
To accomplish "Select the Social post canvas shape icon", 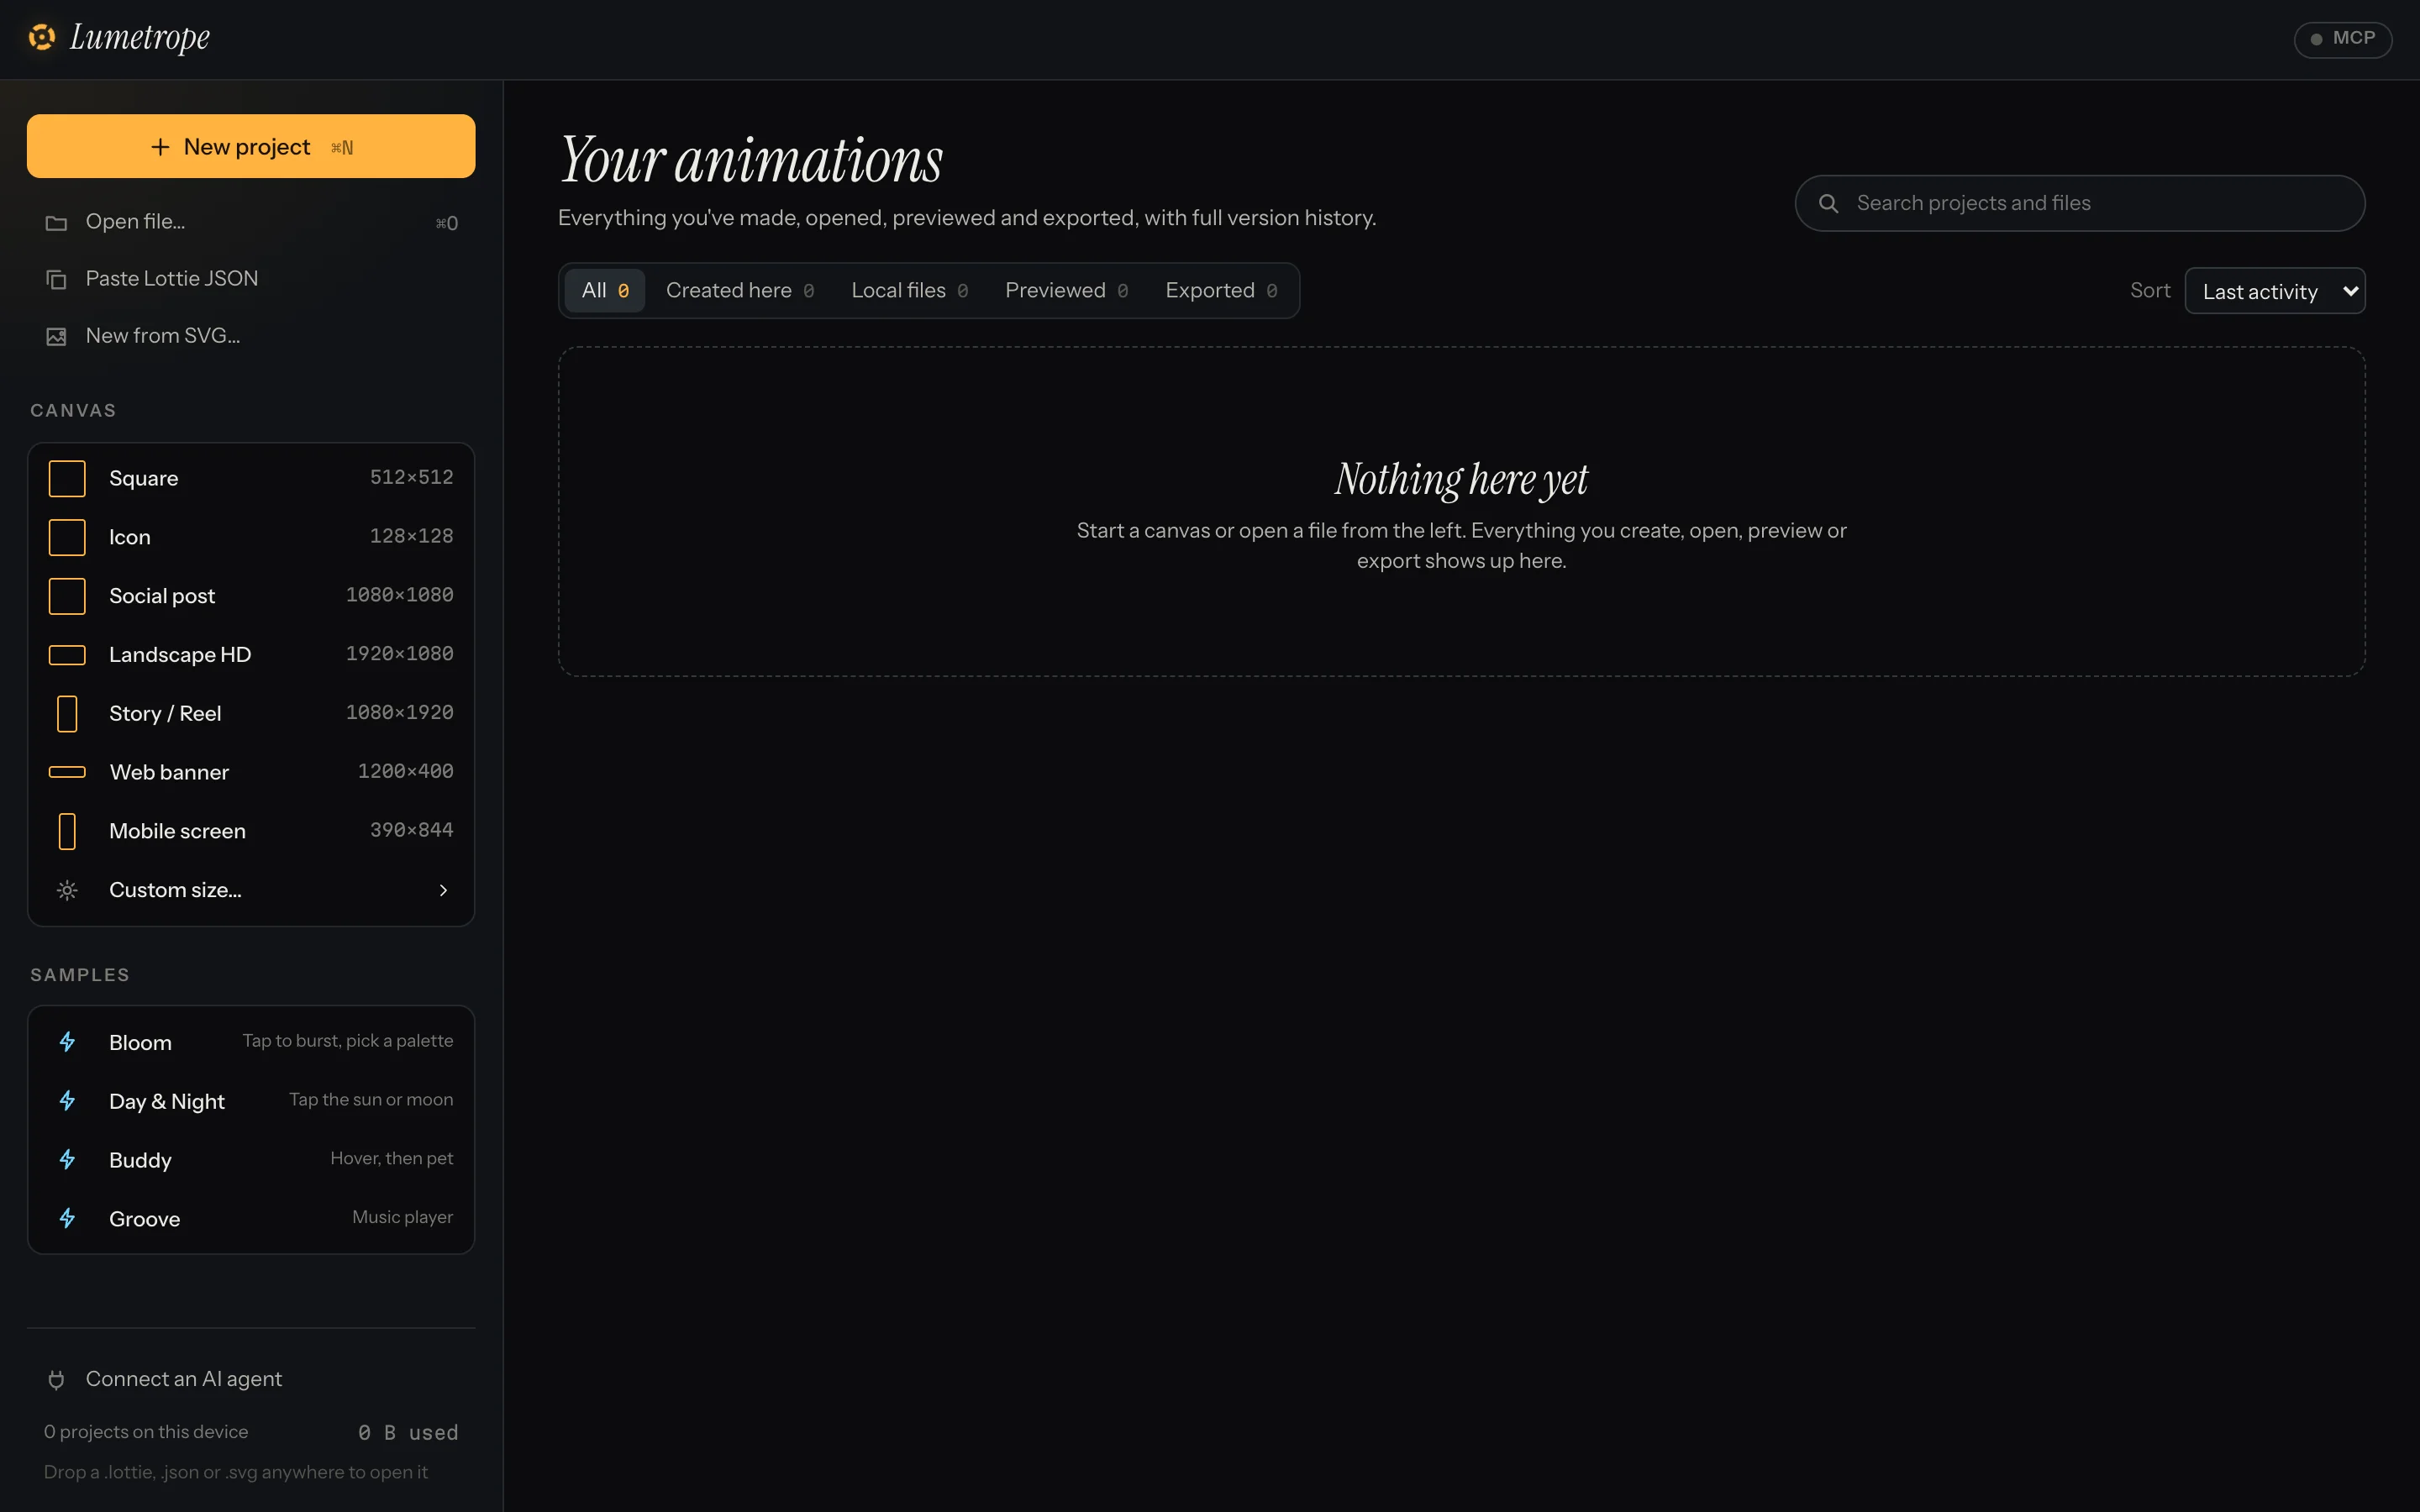I will coord(67,596).
